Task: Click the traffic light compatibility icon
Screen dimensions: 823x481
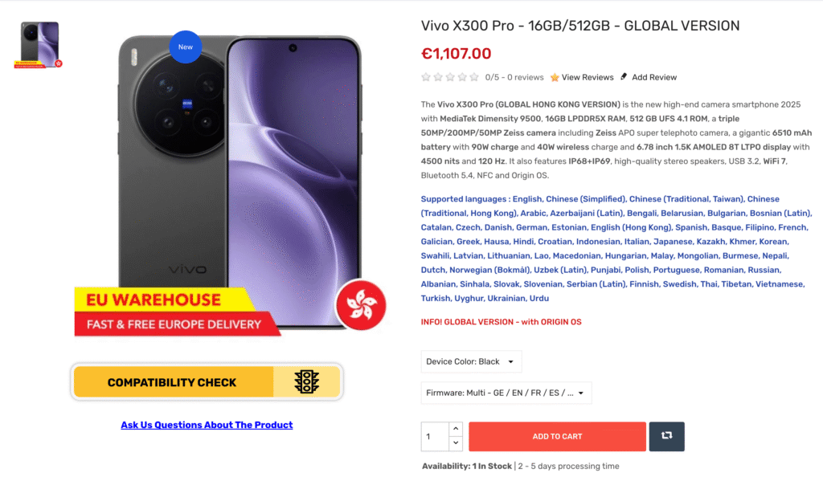Action: click(x=306, y=382)
